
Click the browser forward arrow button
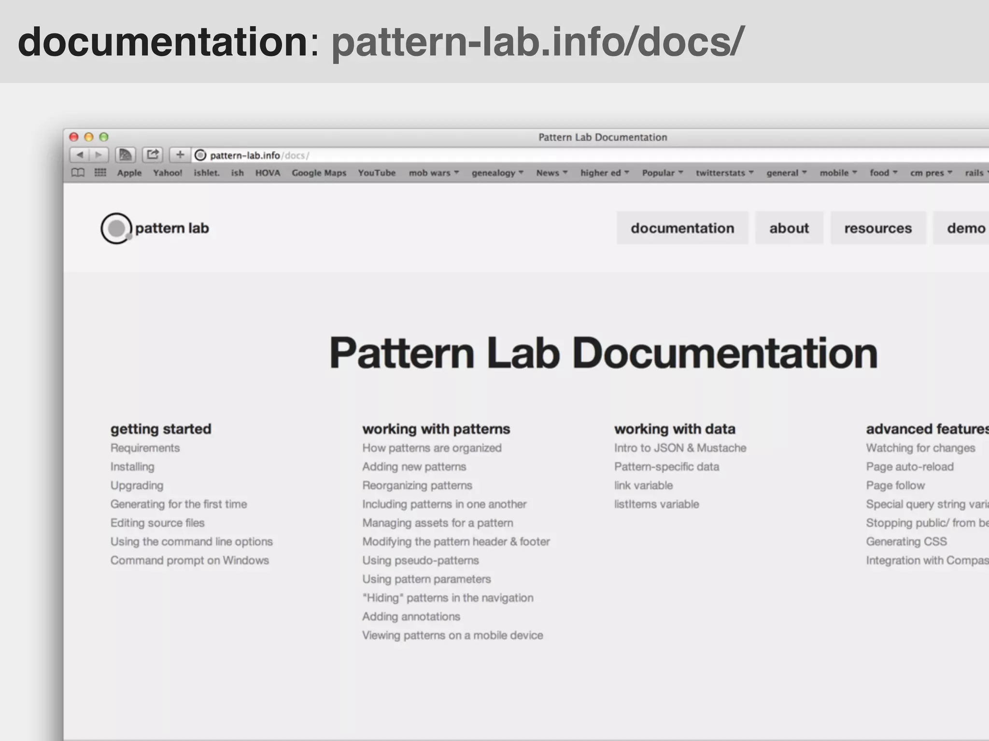coord(99,155)
